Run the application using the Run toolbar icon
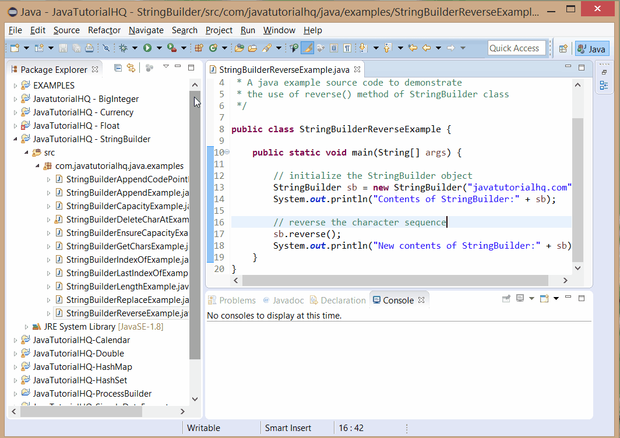Image resolution: width=620 pixels, height=438 pixels. click(147, 48)
